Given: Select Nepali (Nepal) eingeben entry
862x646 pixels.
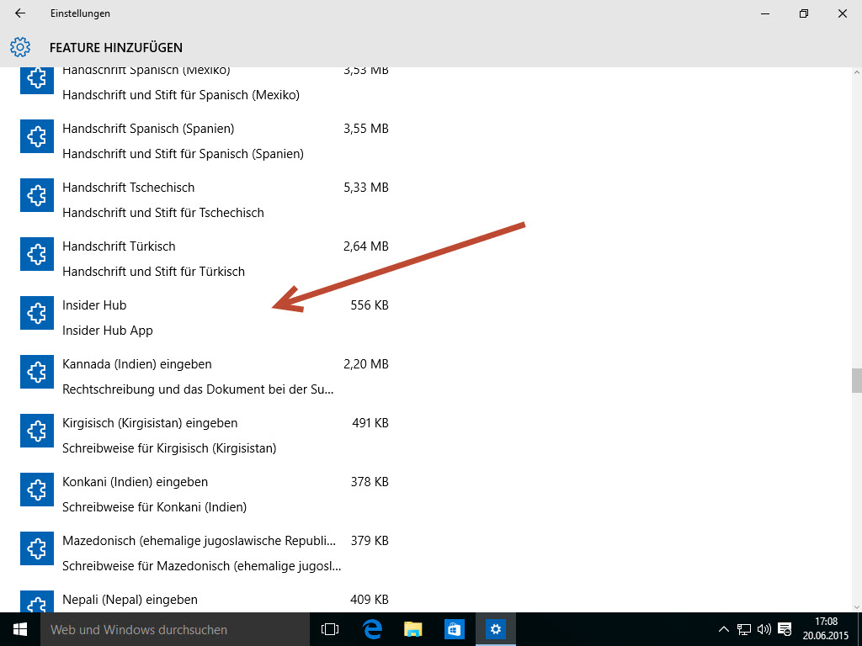Looking at the screenshot, I should 205,601.
